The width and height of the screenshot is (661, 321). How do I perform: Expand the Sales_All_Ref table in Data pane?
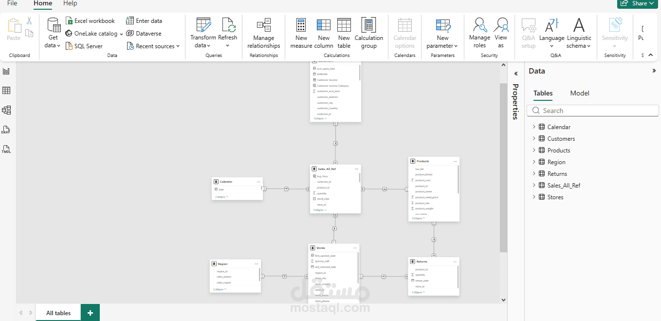pos(534,185)
